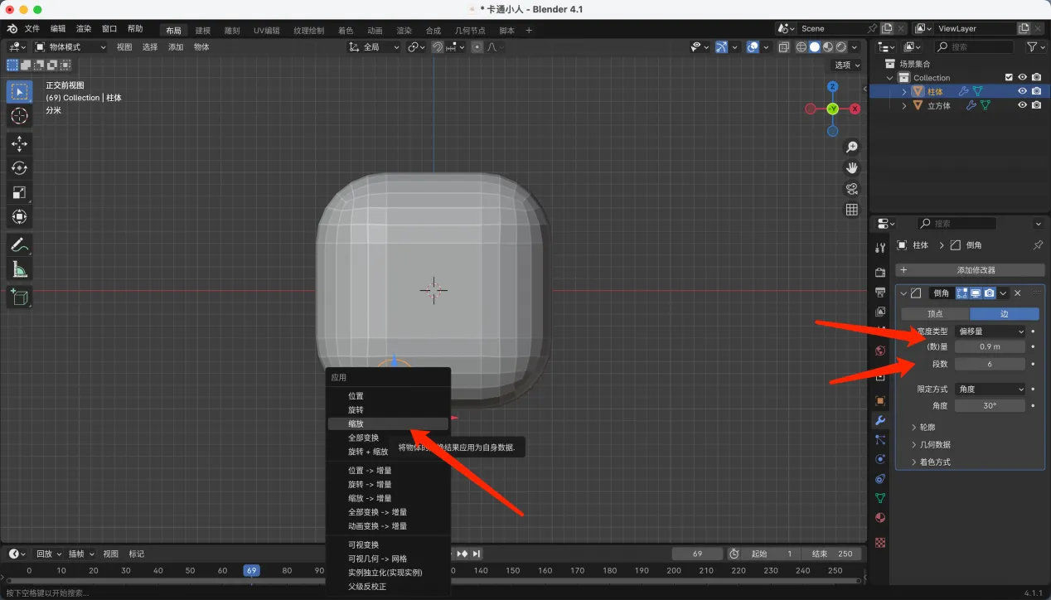Toggle camera view icon in viewport
Viewport: 1051px width, 600px height.
(x=851, y=189)
